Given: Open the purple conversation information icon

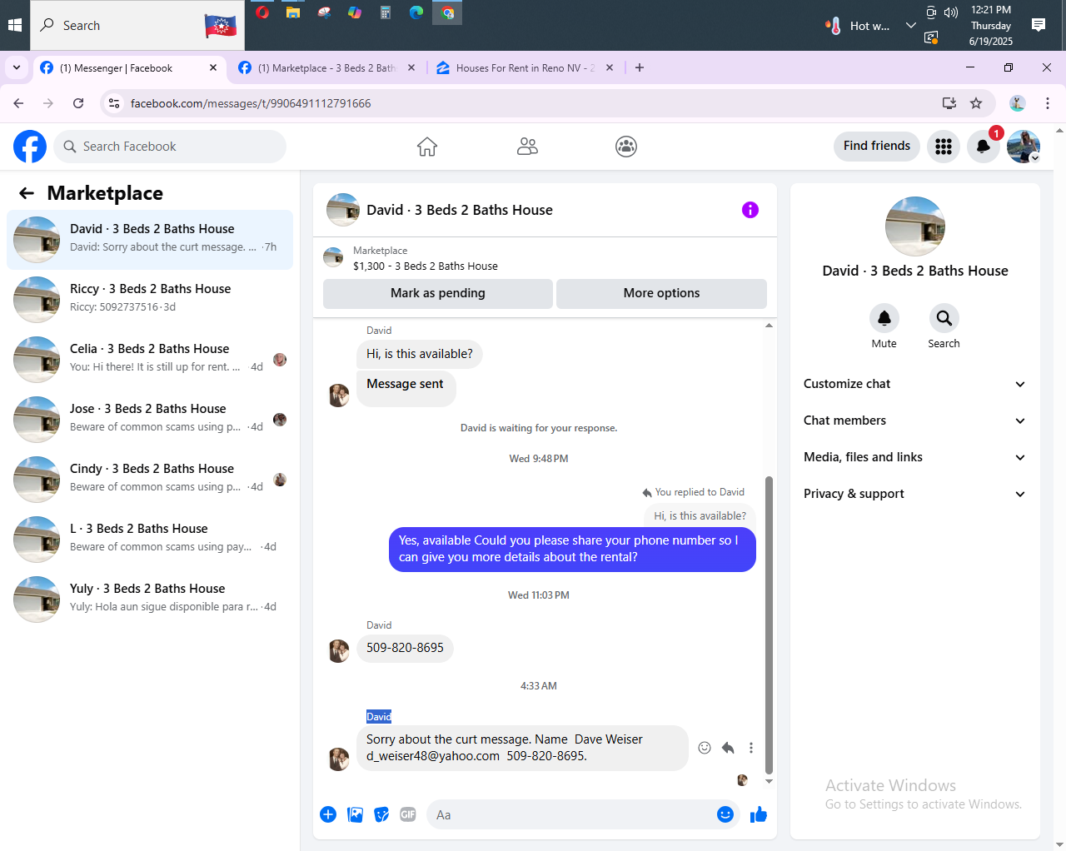Looking at the screenshot, I should [x=750, y=210].
